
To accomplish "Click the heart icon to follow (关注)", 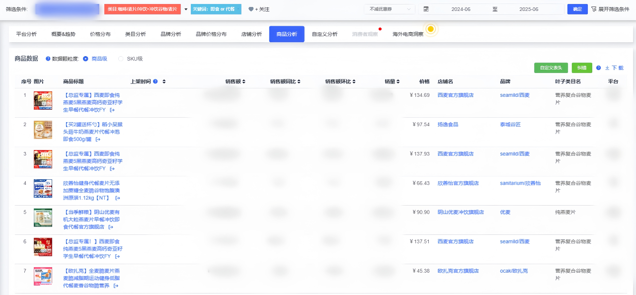I will (x=250, y=9).
